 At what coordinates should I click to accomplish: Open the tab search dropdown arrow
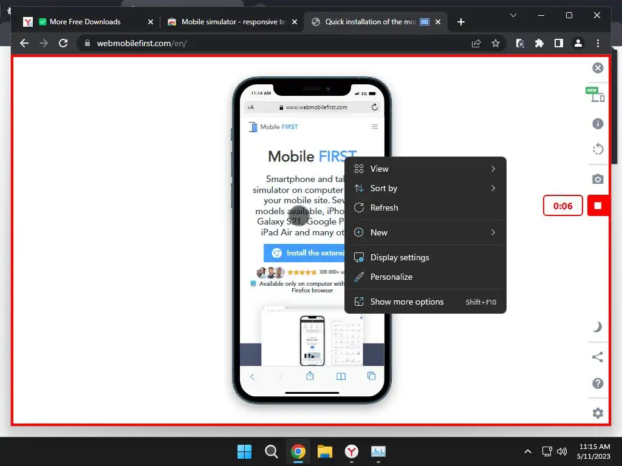tap(513, 15)
